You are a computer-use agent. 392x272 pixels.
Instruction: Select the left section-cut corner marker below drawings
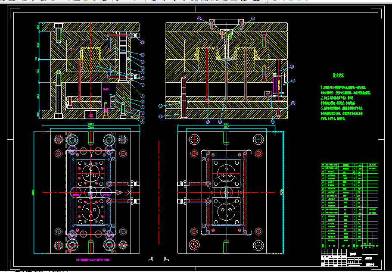click(151, 259)
